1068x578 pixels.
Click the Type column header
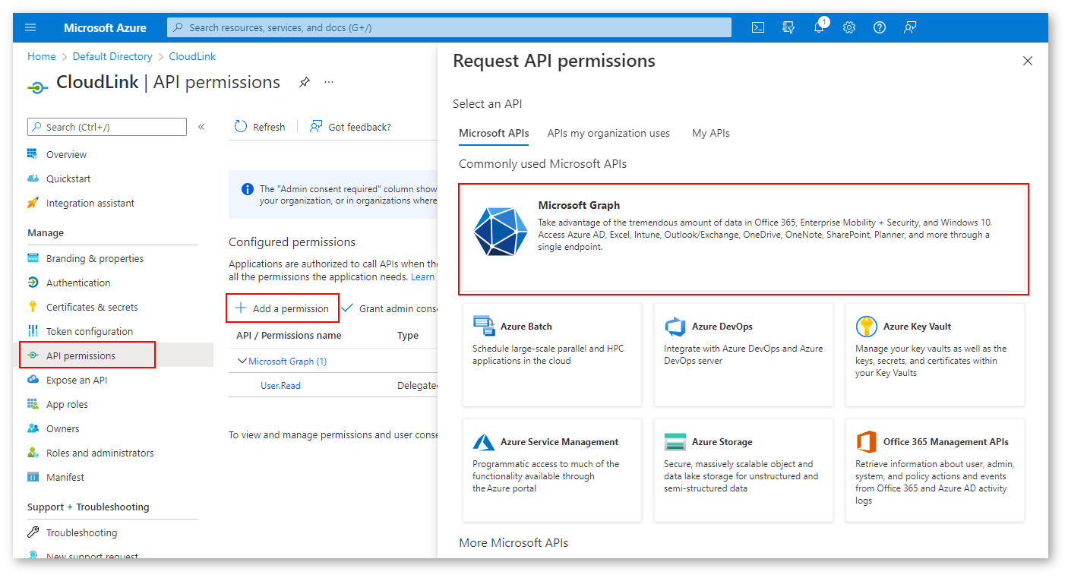click(x=408, y=336)
